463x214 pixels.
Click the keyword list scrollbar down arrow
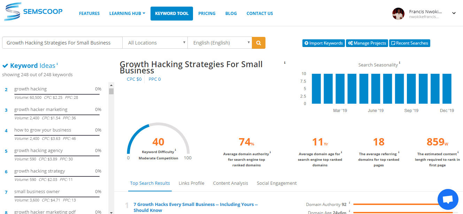click(x=111, y=212)
